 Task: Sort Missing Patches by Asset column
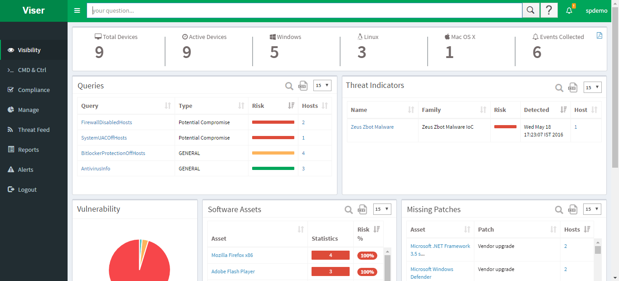[440, 229]
